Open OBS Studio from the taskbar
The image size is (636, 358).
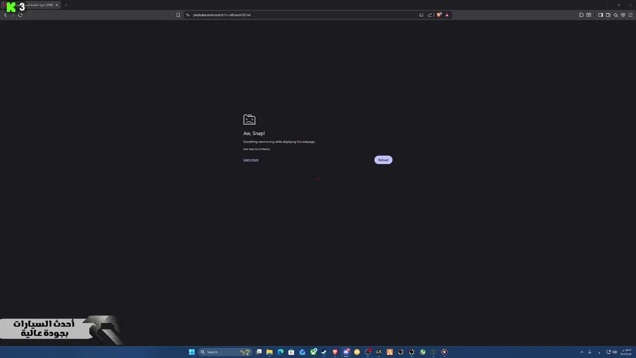pyautogui.click(x=368, y=352)
